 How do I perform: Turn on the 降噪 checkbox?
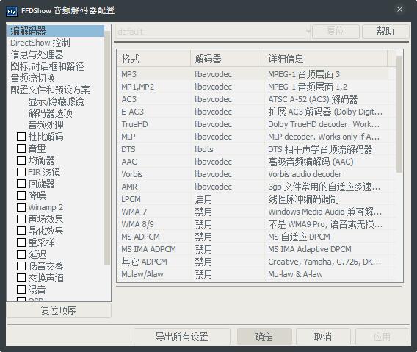click(x=21, y=195)
